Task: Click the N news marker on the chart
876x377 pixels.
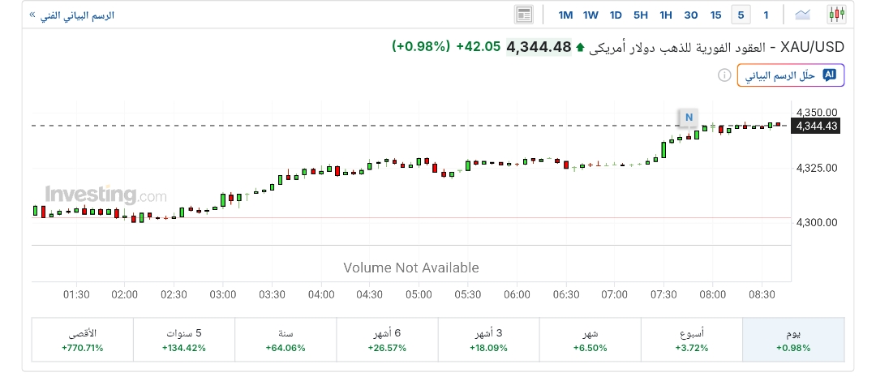Action: pyautogui.click(x=689, y=117)
